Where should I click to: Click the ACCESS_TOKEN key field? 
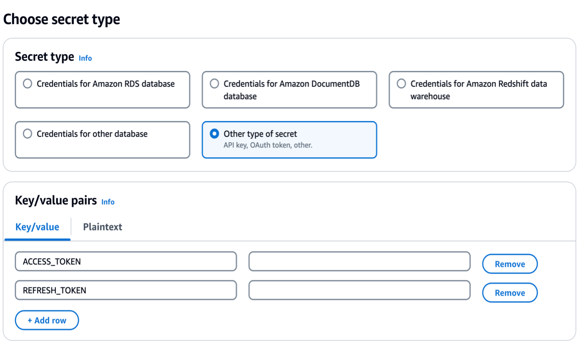coord(126,262)
